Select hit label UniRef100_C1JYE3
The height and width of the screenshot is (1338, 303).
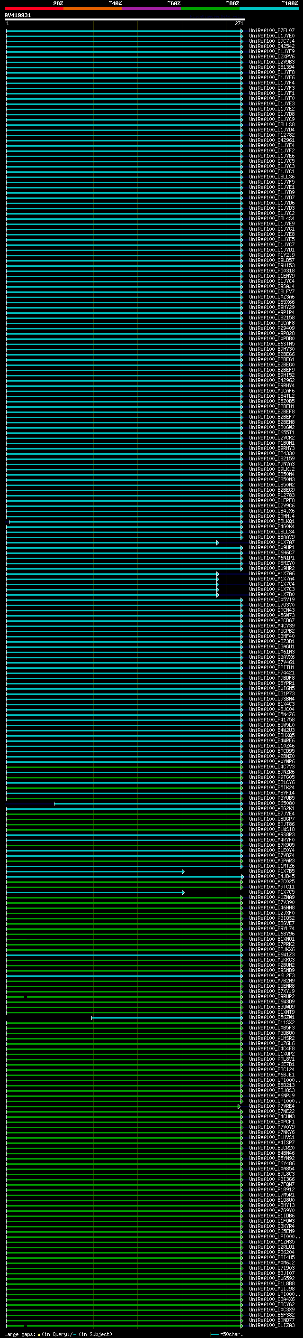272,104
